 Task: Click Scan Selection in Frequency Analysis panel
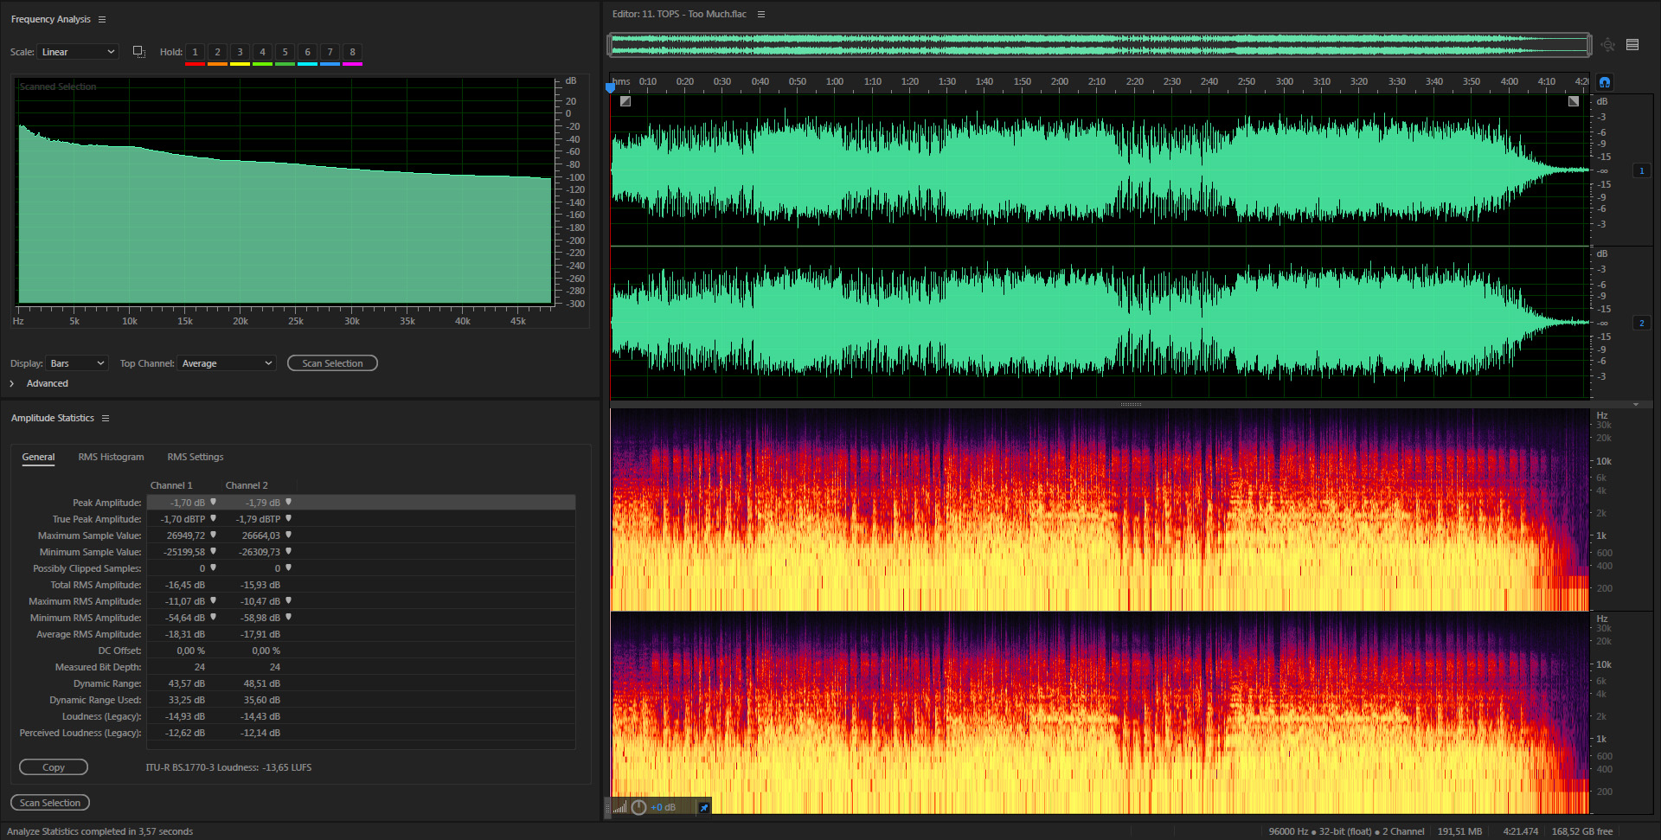(332, 363)
